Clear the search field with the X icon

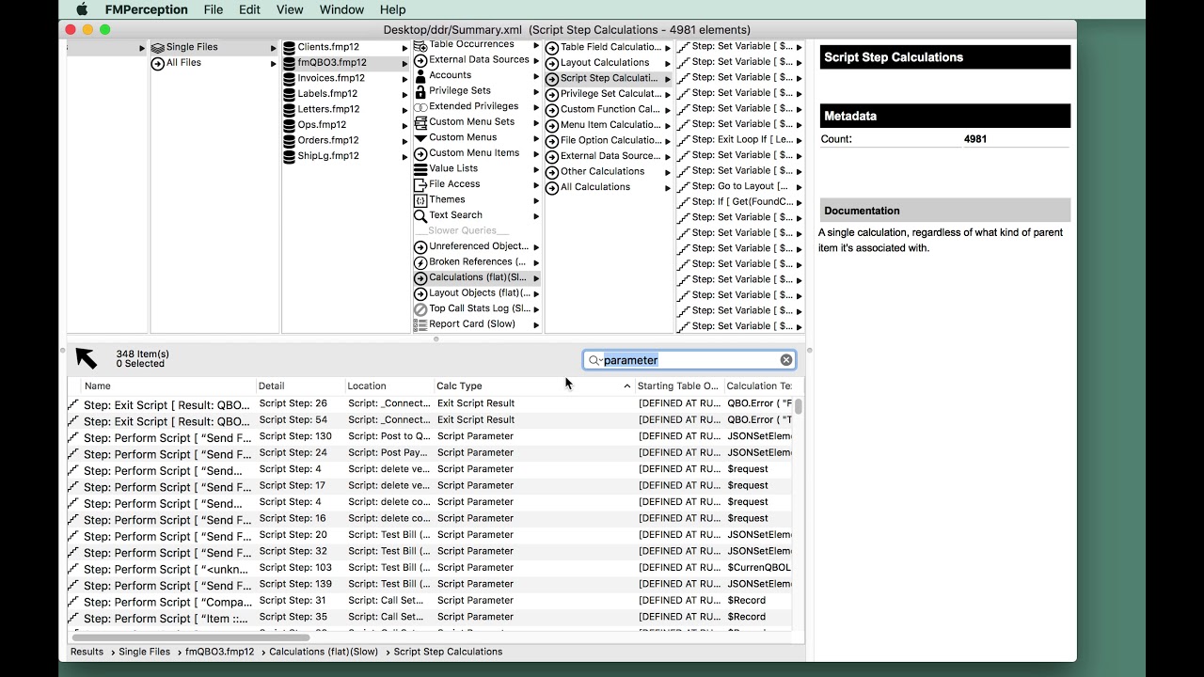786,360
